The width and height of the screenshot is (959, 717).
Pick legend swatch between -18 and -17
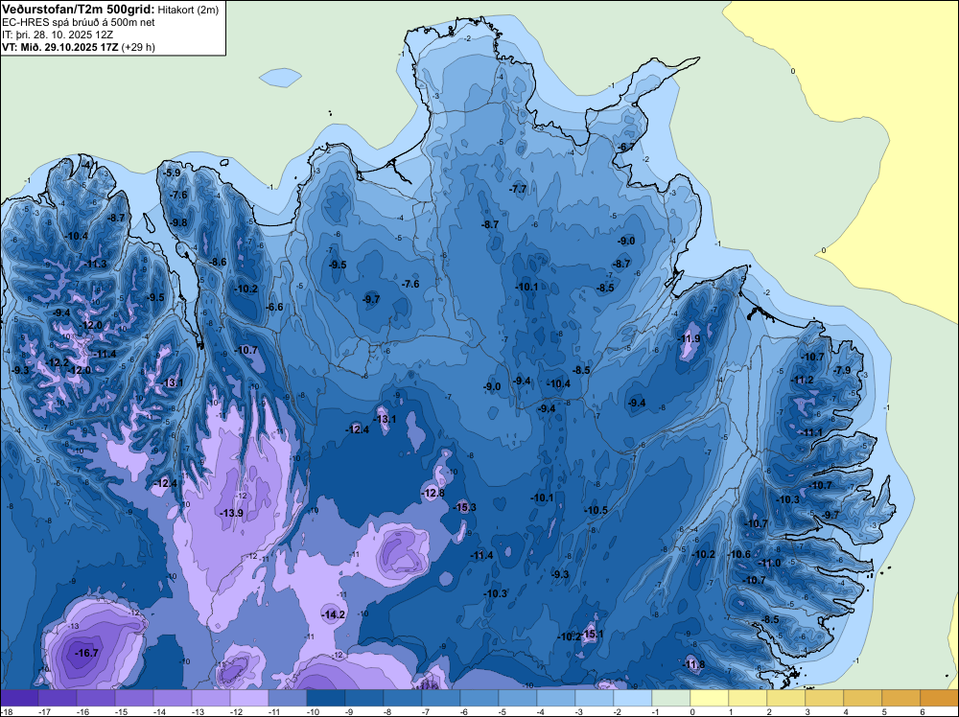[19, 698]
